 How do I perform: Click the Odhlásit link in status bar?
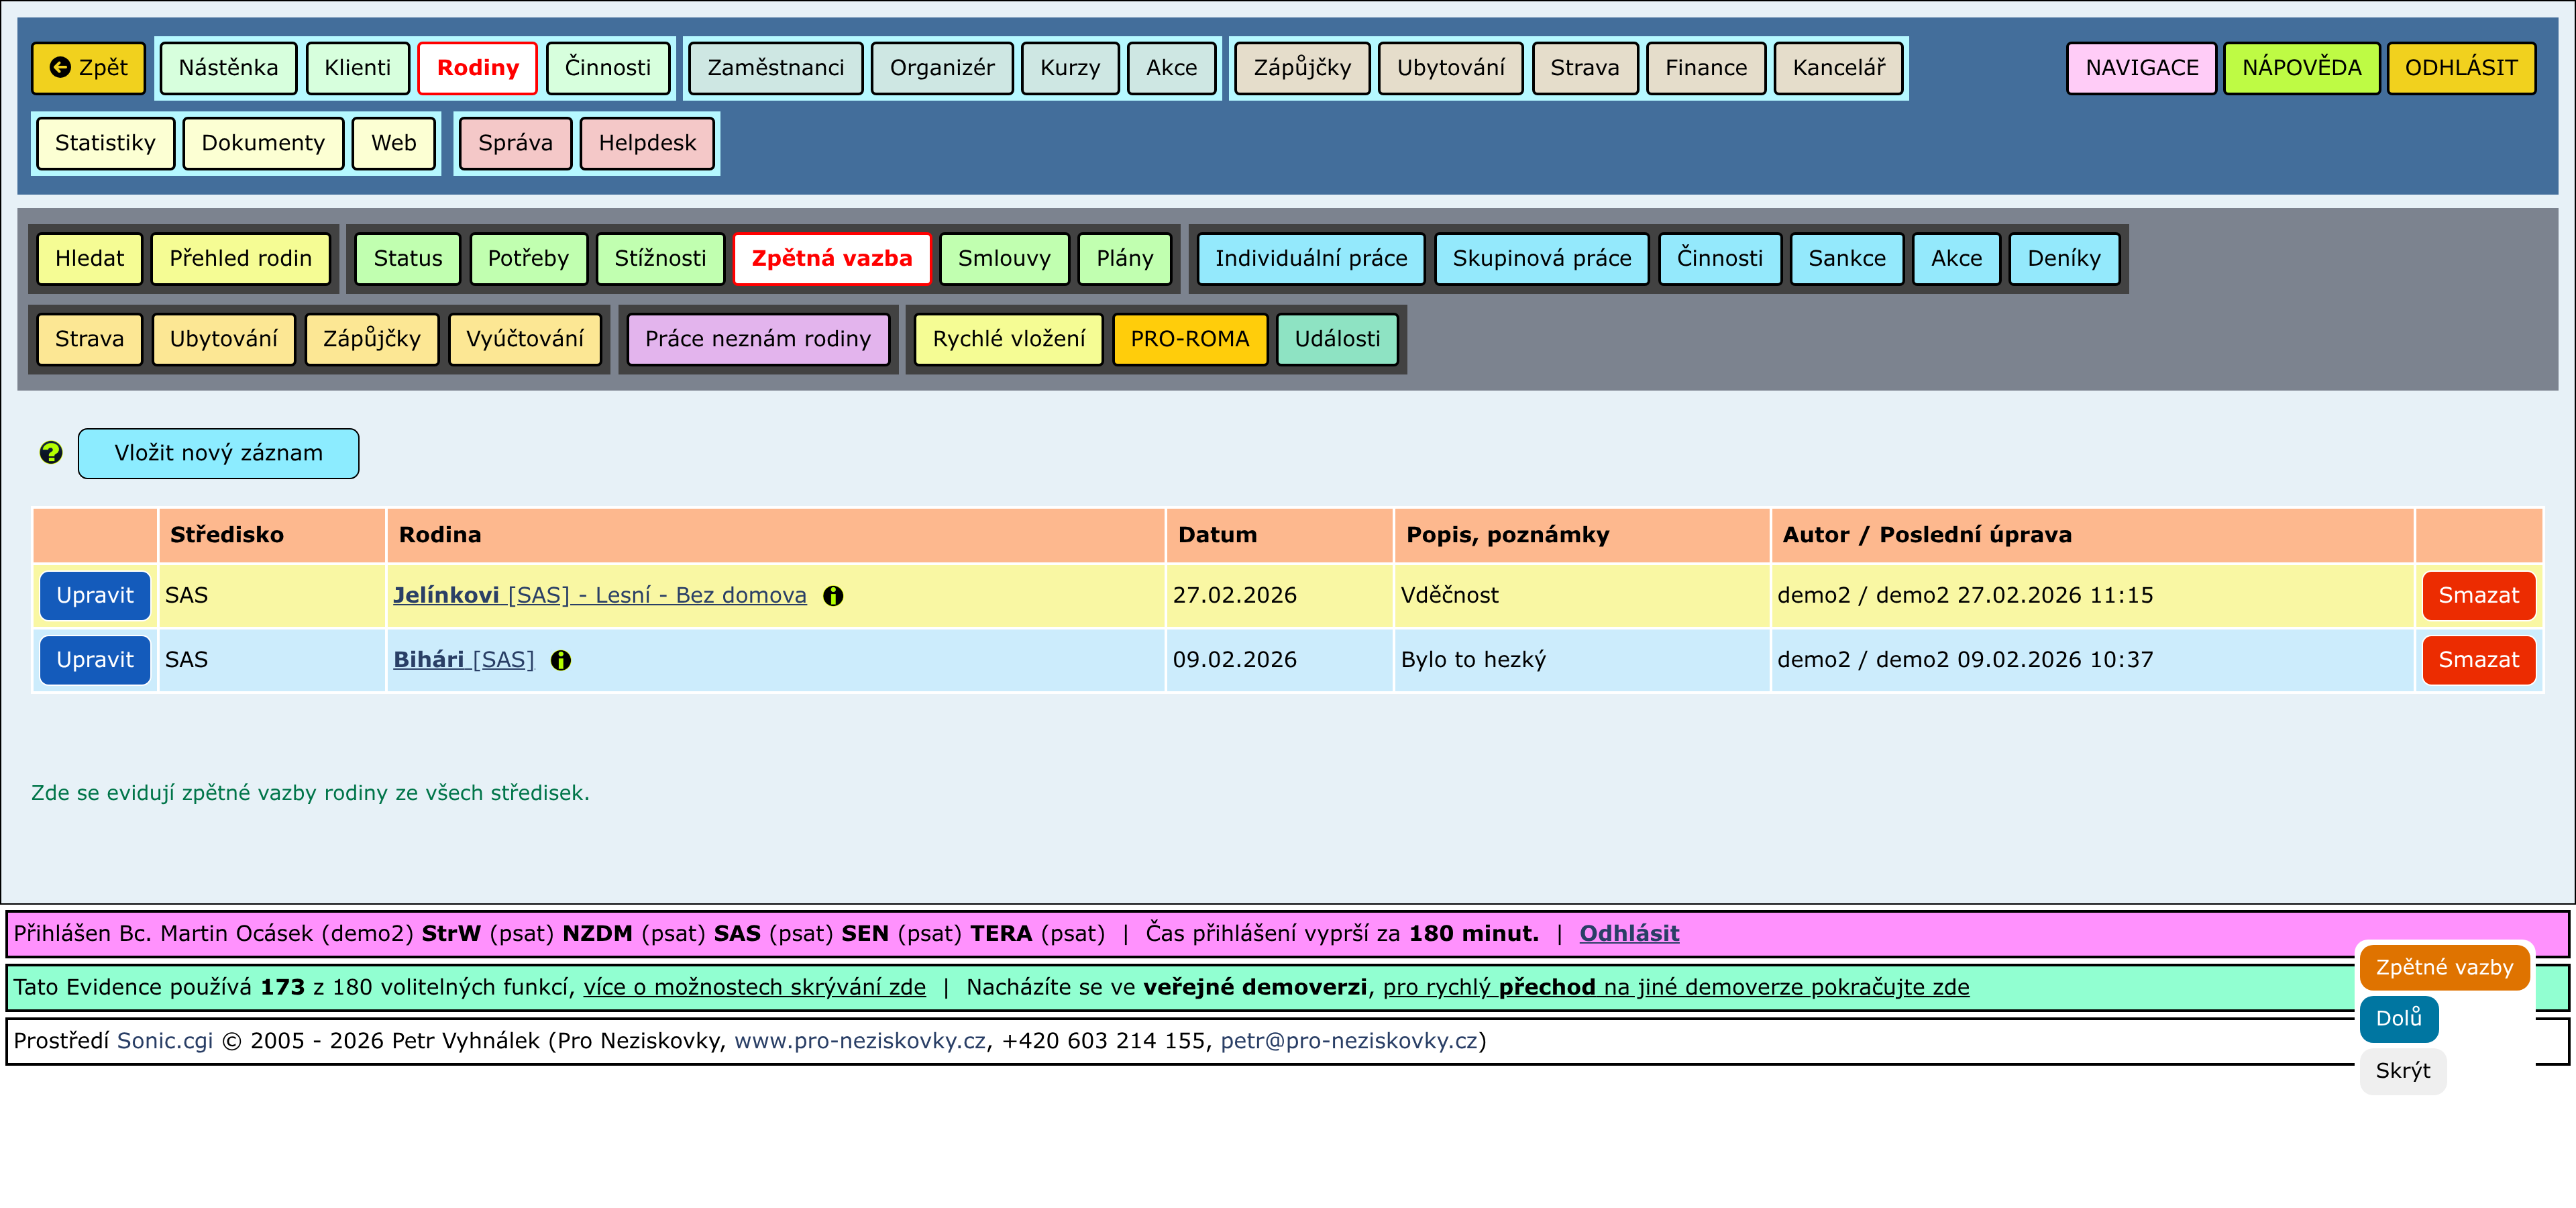[1628, 934]
